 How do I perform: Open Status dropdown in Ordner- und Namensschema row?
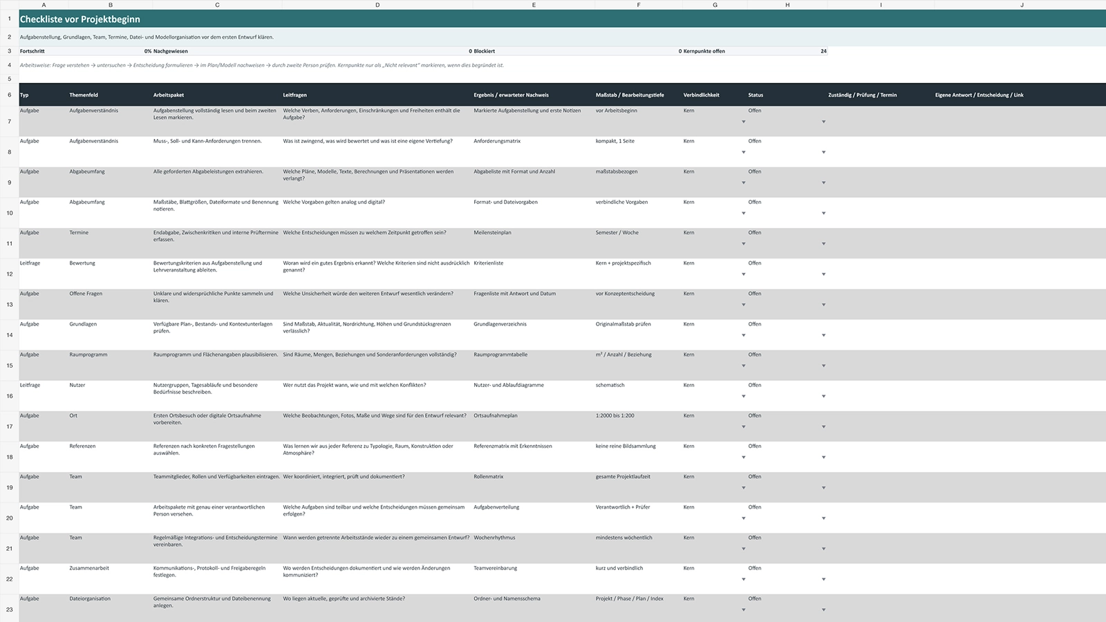(x=823, y=610)
